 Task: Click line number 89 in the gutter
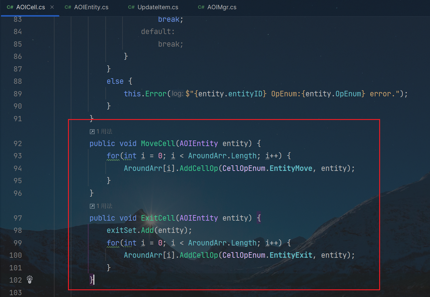click(18, 94)
